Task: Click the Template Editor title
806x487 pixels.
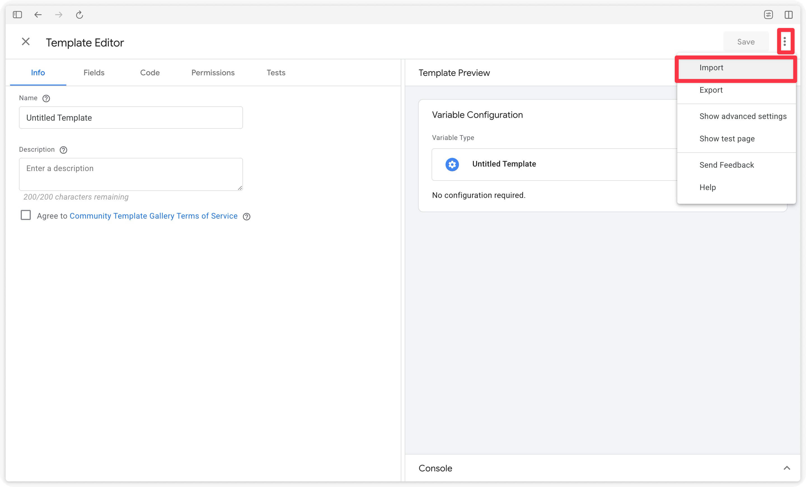Action: click(85, 43)
